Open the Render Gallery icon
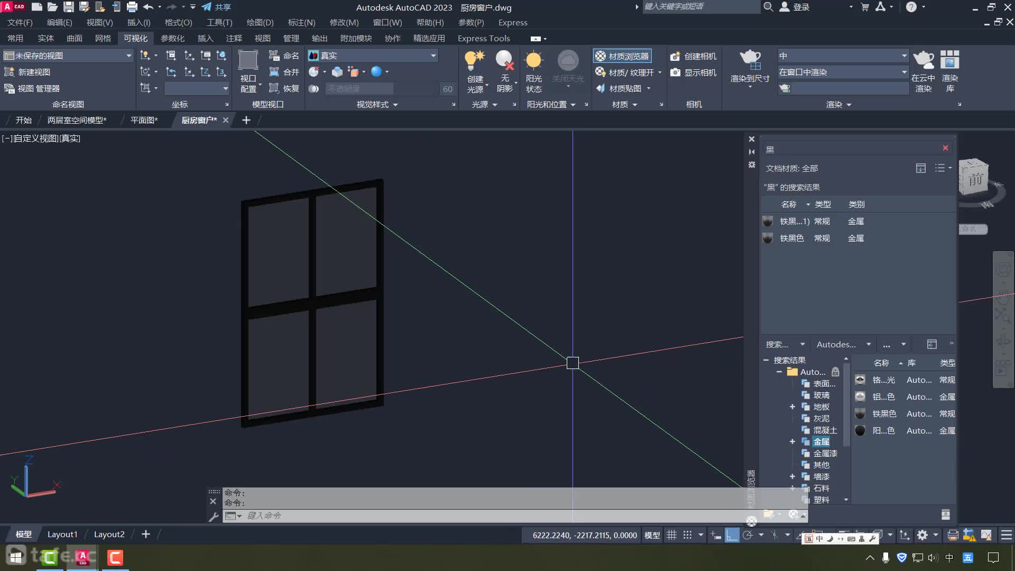Image resolution: width=1015 pixels, height=571 pixels. coord(950,60)
